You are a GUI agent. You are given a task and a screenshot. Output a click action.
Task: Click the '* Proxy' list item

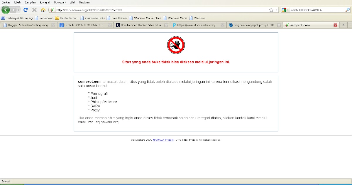(94, 110)
